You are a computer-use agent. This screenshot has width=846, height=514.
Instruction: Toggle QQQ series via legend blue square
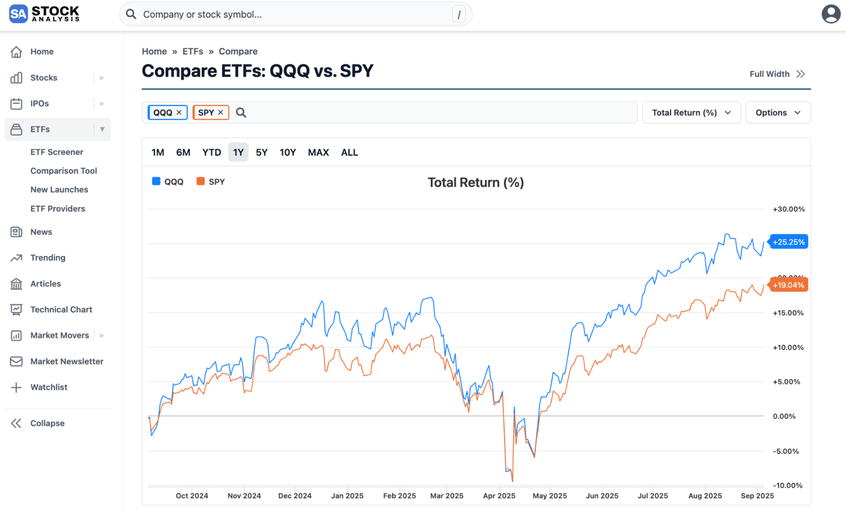click(x=156, y=181)
